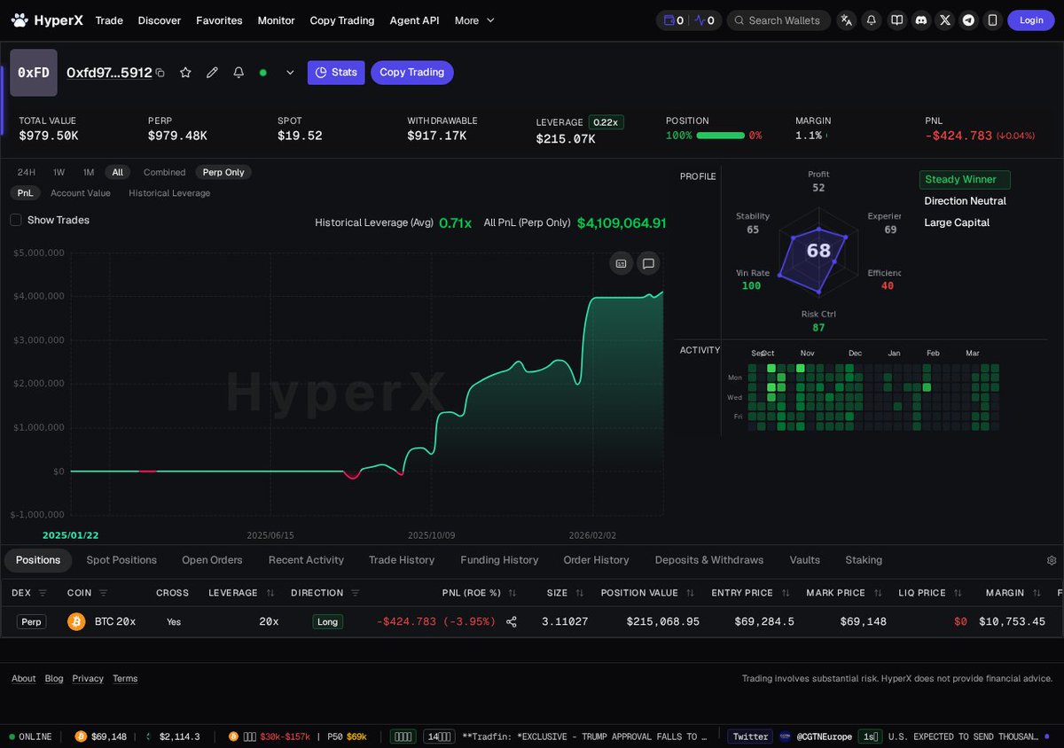Viewport: 1064px width, 748px height.
Task: Switch to Spot Positions tab
Action: (x=121, y=560)
